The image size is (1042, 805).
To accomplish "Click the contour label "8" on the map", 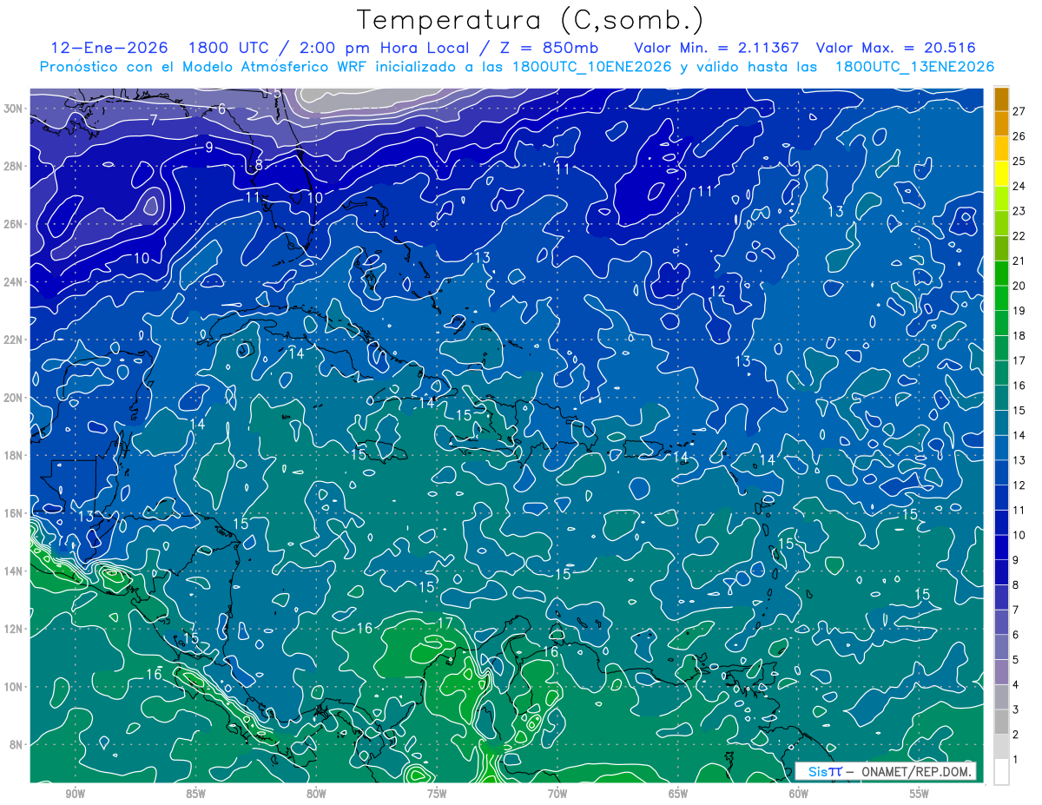I will pos(259,165).
